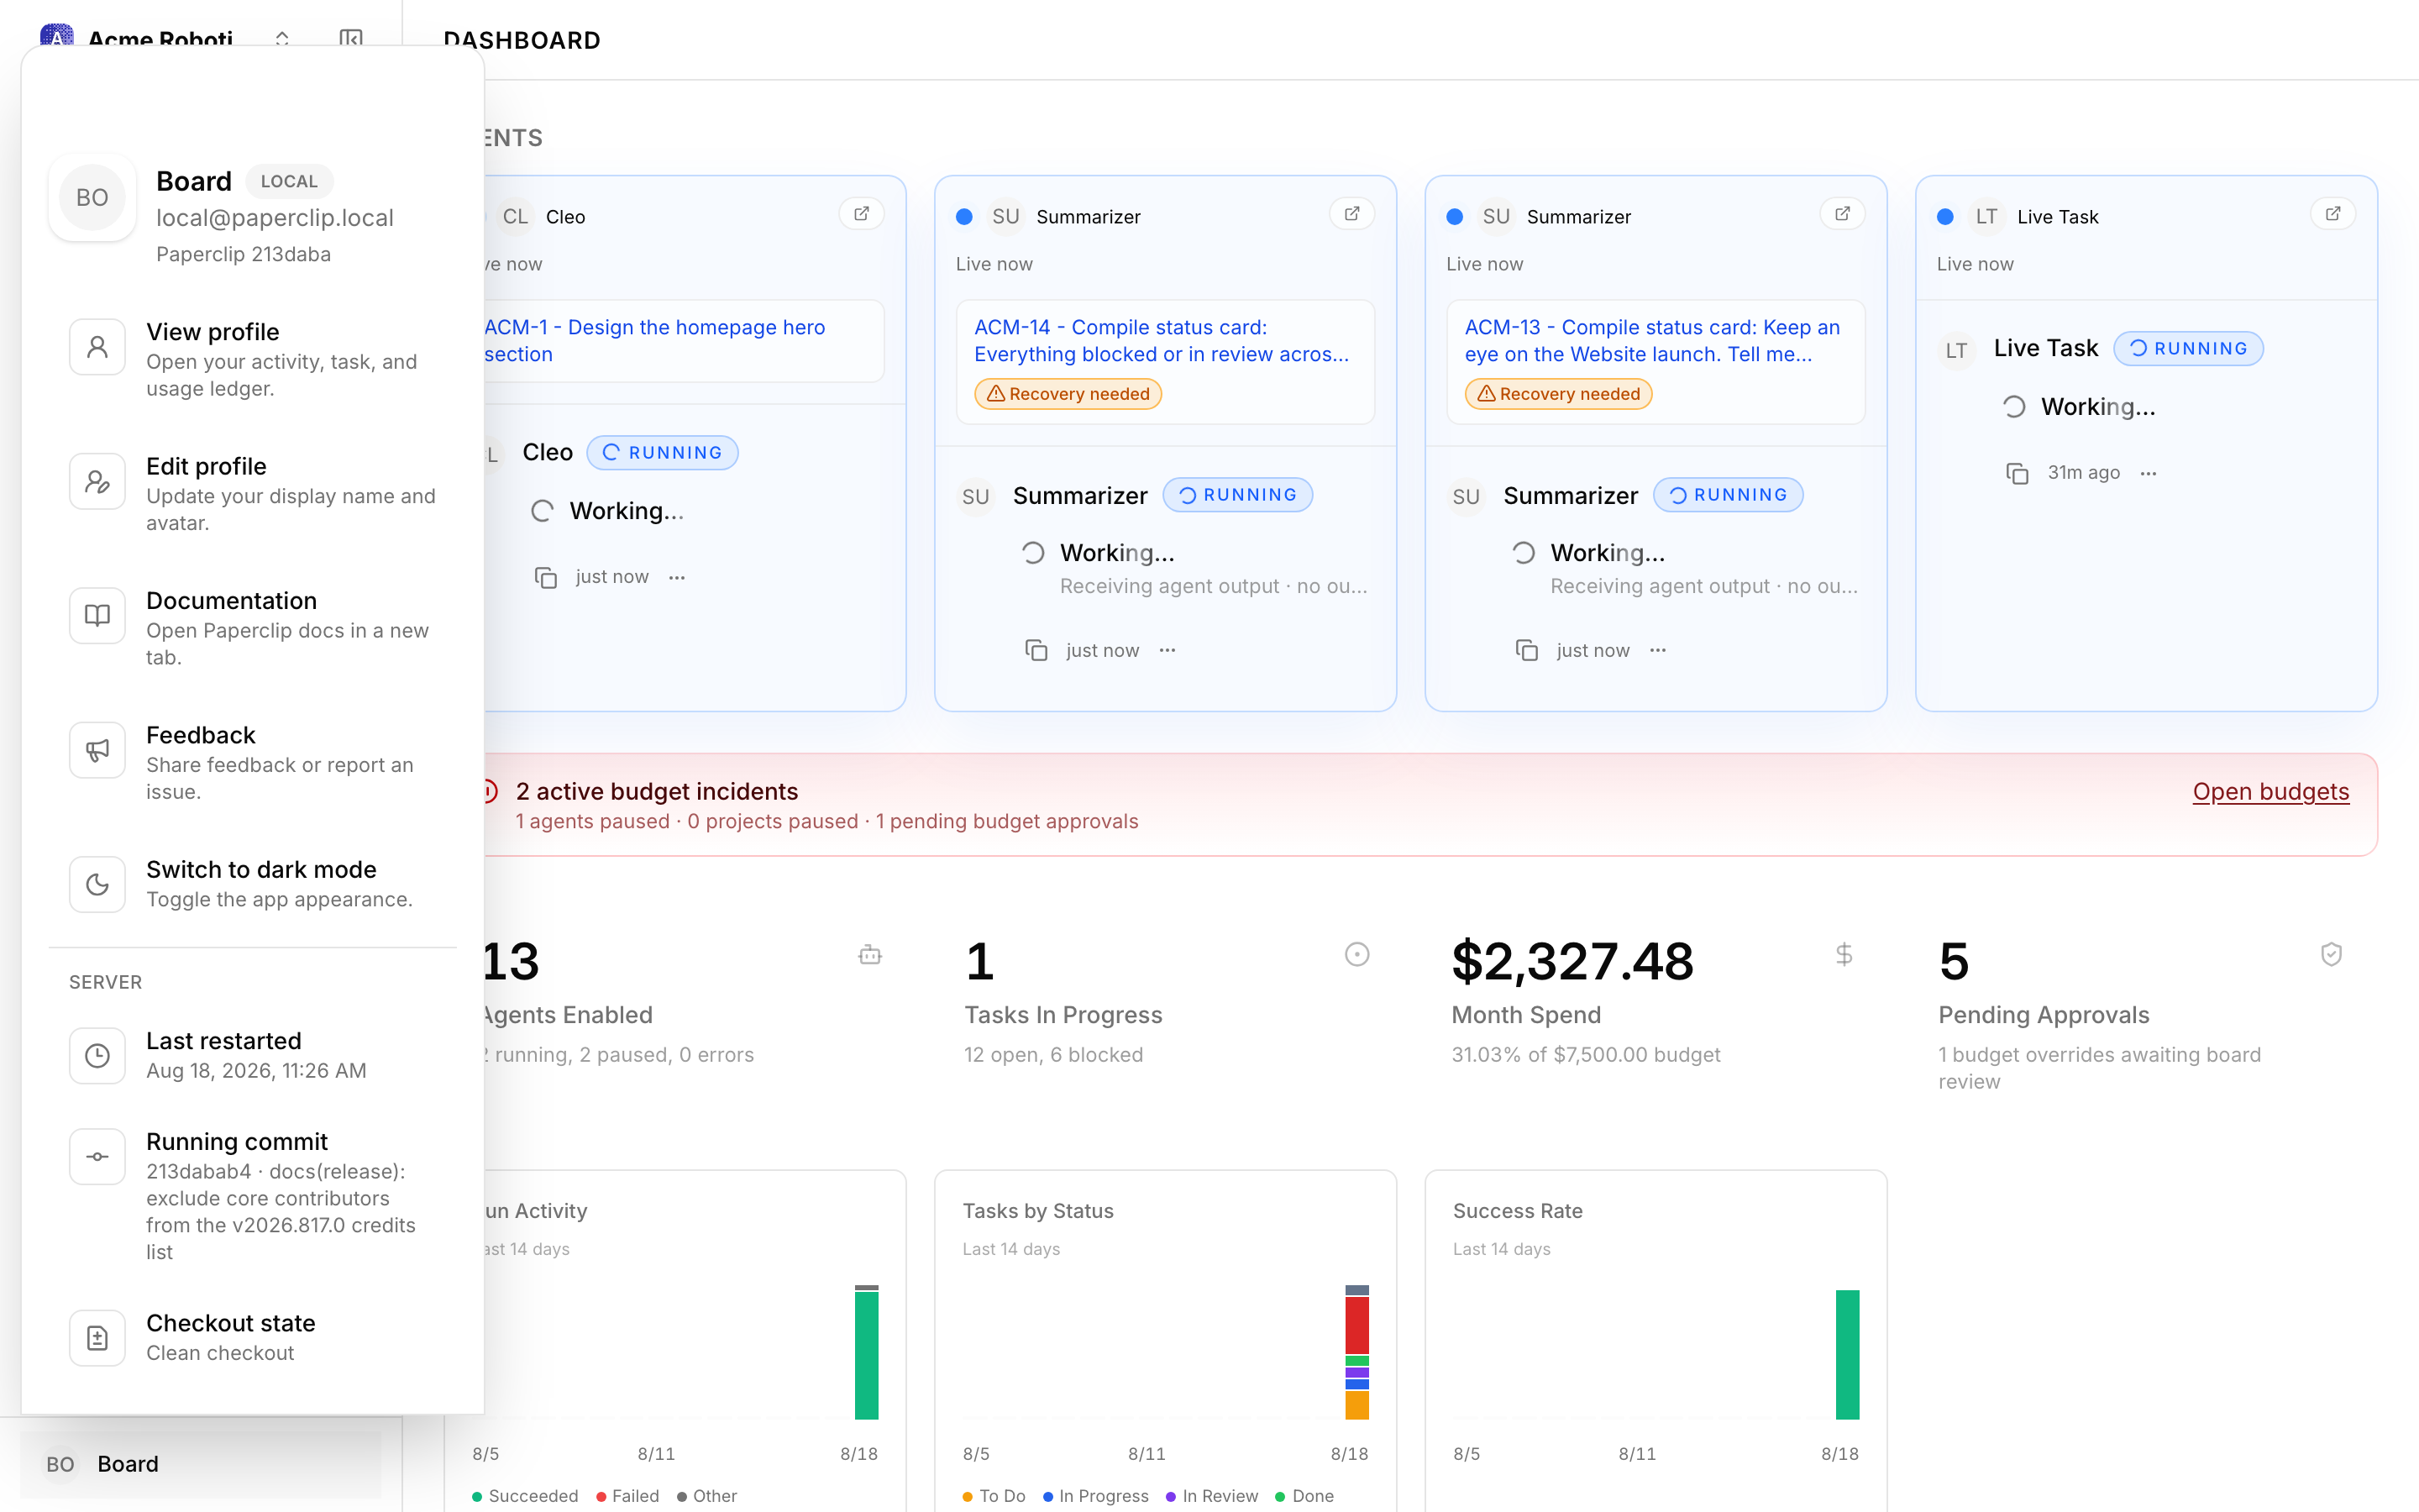The image size is (2419, 1512).
Task: Click the "Failed" legend label in Run Activity
Action: (636, 1496)
